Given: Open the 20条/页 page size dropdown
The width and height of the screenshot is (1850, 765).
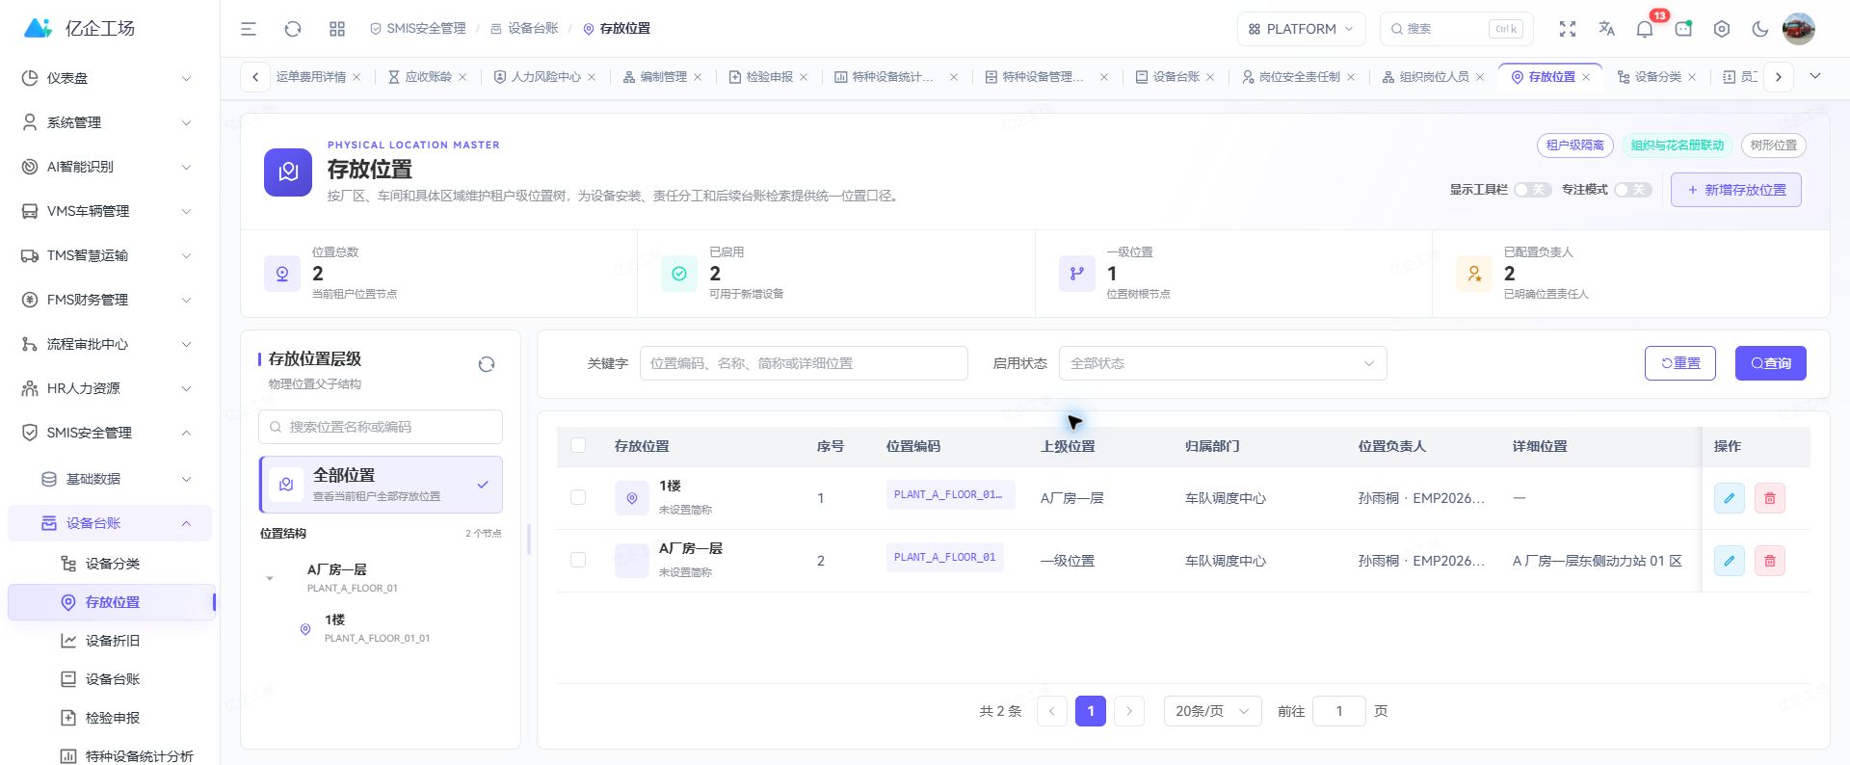Looking at the screenshot, I should [x=1212, y=711].
